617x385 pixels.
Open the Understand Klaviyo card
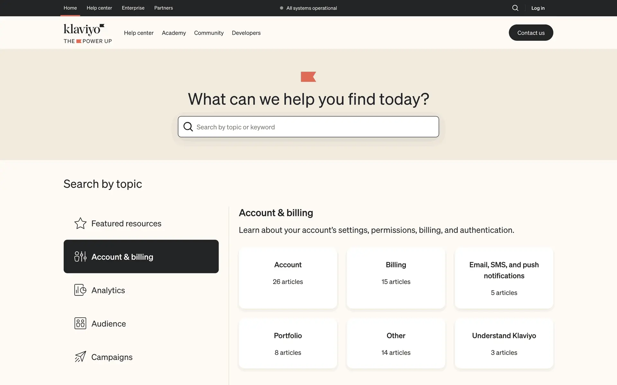(x=504, y=343)
